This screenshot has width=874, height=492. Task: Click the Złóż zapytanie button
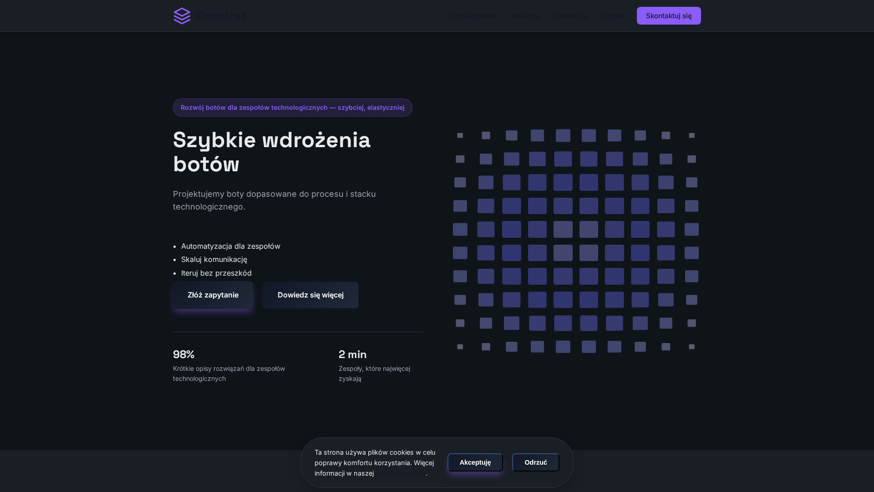[213, 295]
